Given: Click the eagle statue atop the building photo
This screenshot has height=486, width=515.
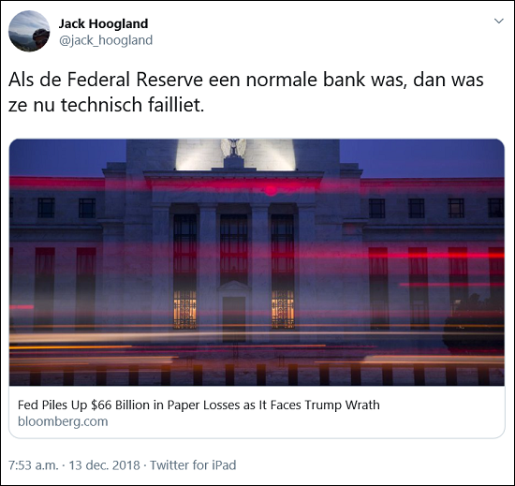Looking at the screenshot, I should (x=233, y=148).
